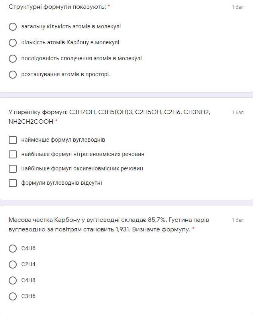The width and height of the screenshot is (253, 314).
Task: Enable "найбільше формул оксигеновмісних речовин" checkbox
Action: [13, 169]
